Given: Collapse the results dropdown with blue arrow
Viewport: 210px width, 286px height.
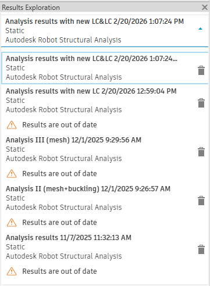Looking at the screenshot, I should coord(201,28).
